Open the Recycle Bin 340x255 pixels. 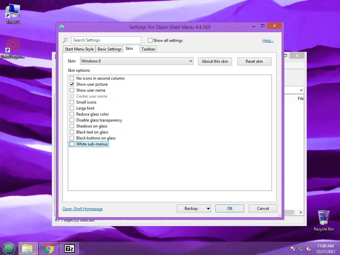pos(323,220)
